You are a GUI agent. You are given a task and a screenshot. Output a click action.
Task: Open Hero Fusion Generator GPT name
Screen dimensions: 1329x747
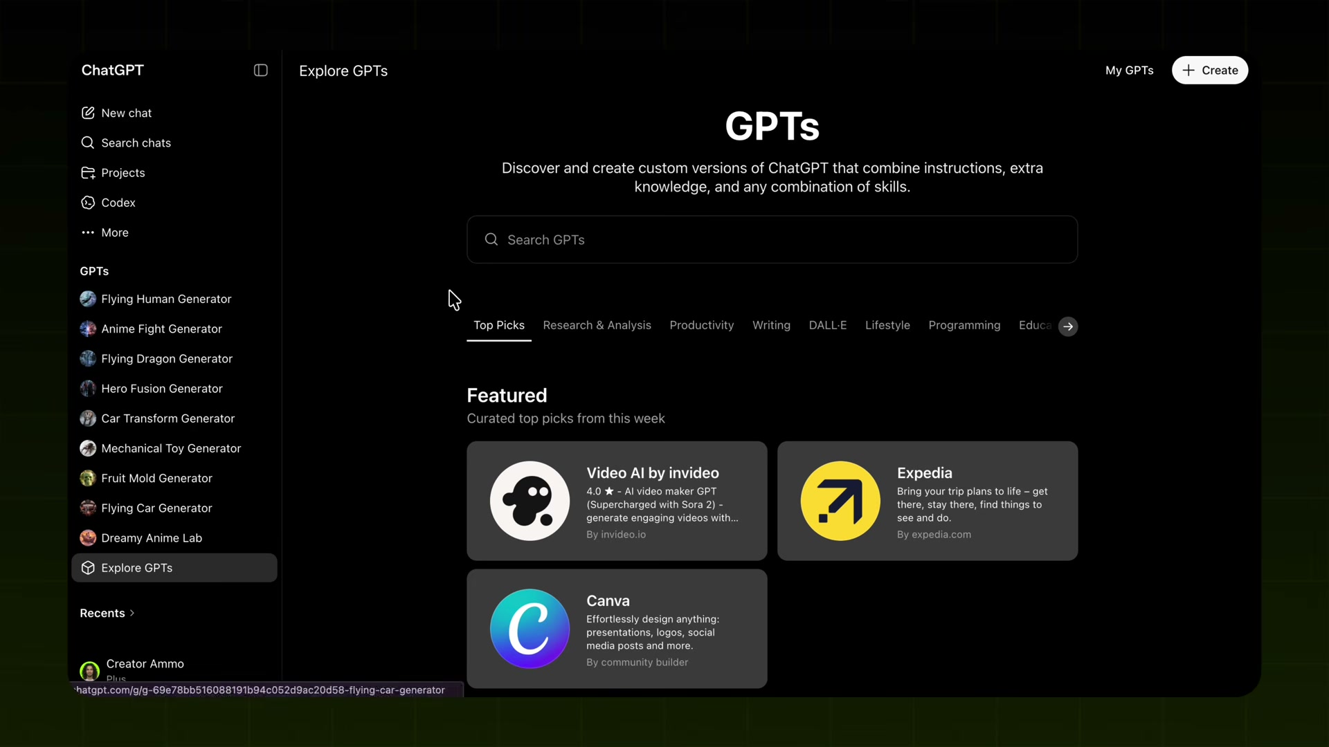click(162, 389)
